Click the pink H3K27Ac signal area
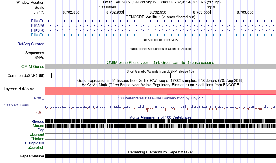 coord(160,91)
